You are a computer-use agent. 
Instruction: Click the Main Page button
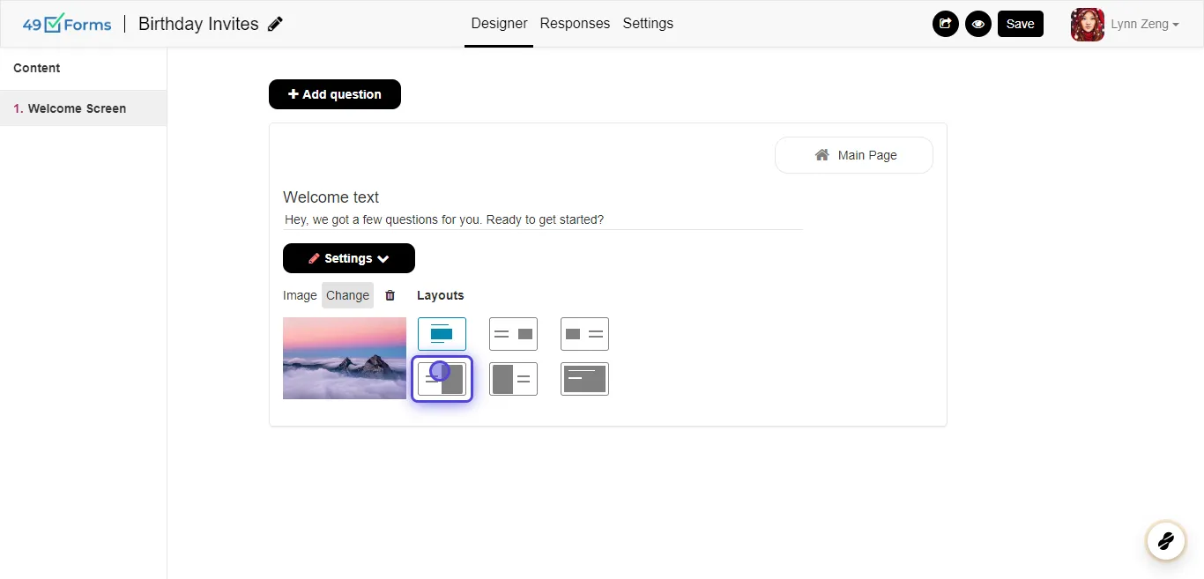854,155
